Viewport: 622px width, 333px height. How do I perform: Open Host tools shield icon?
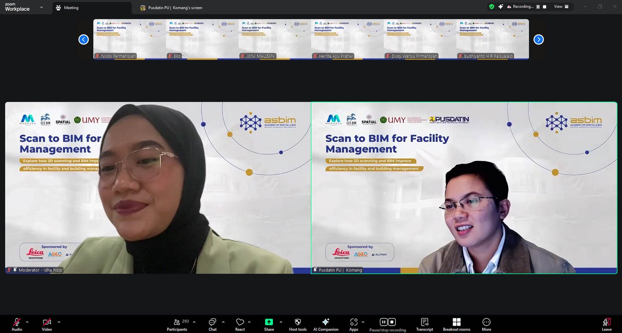tap(298, 324)
